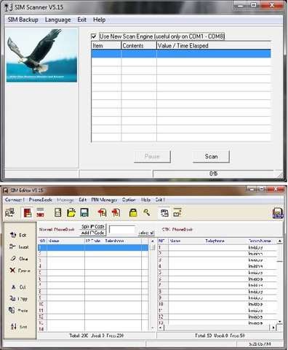Click the Cut button with scissors icon
288x350 pixels.
coord(19,287)
